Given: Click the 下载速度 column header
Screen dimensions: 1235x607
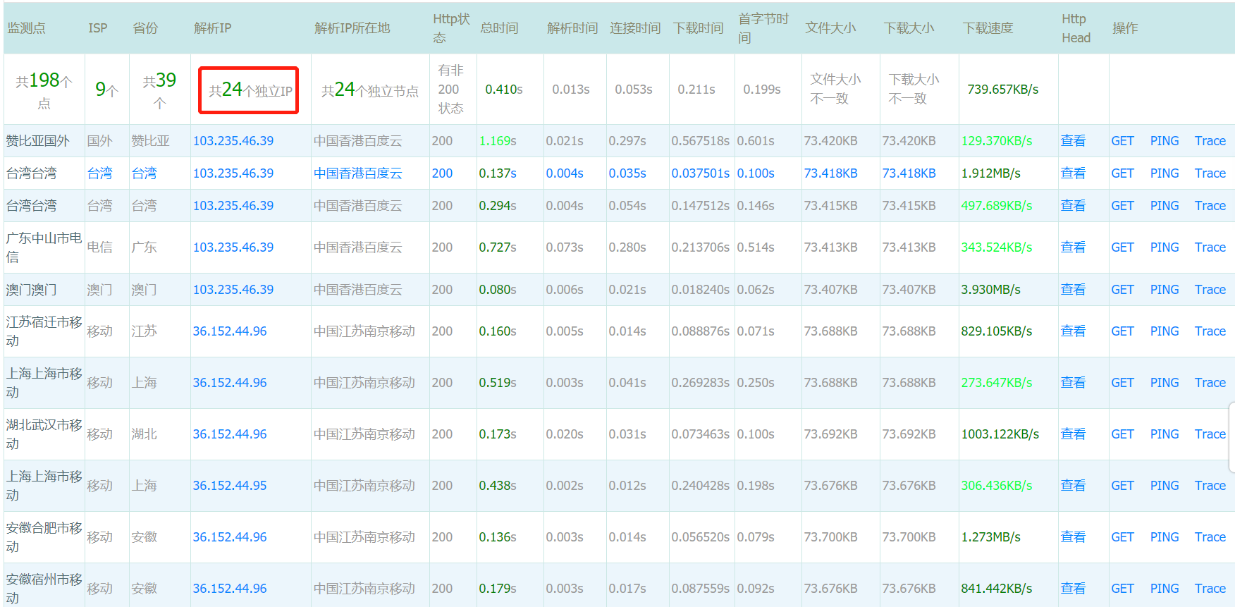Looking at the screenshot, I should (988, 28).
